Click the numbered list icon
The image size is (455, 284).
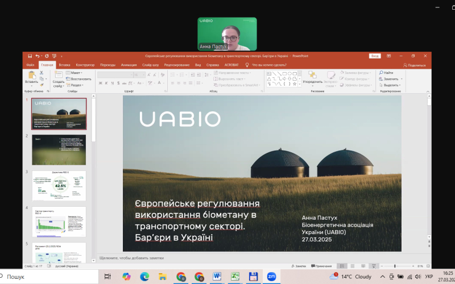[x=183, y=75]
